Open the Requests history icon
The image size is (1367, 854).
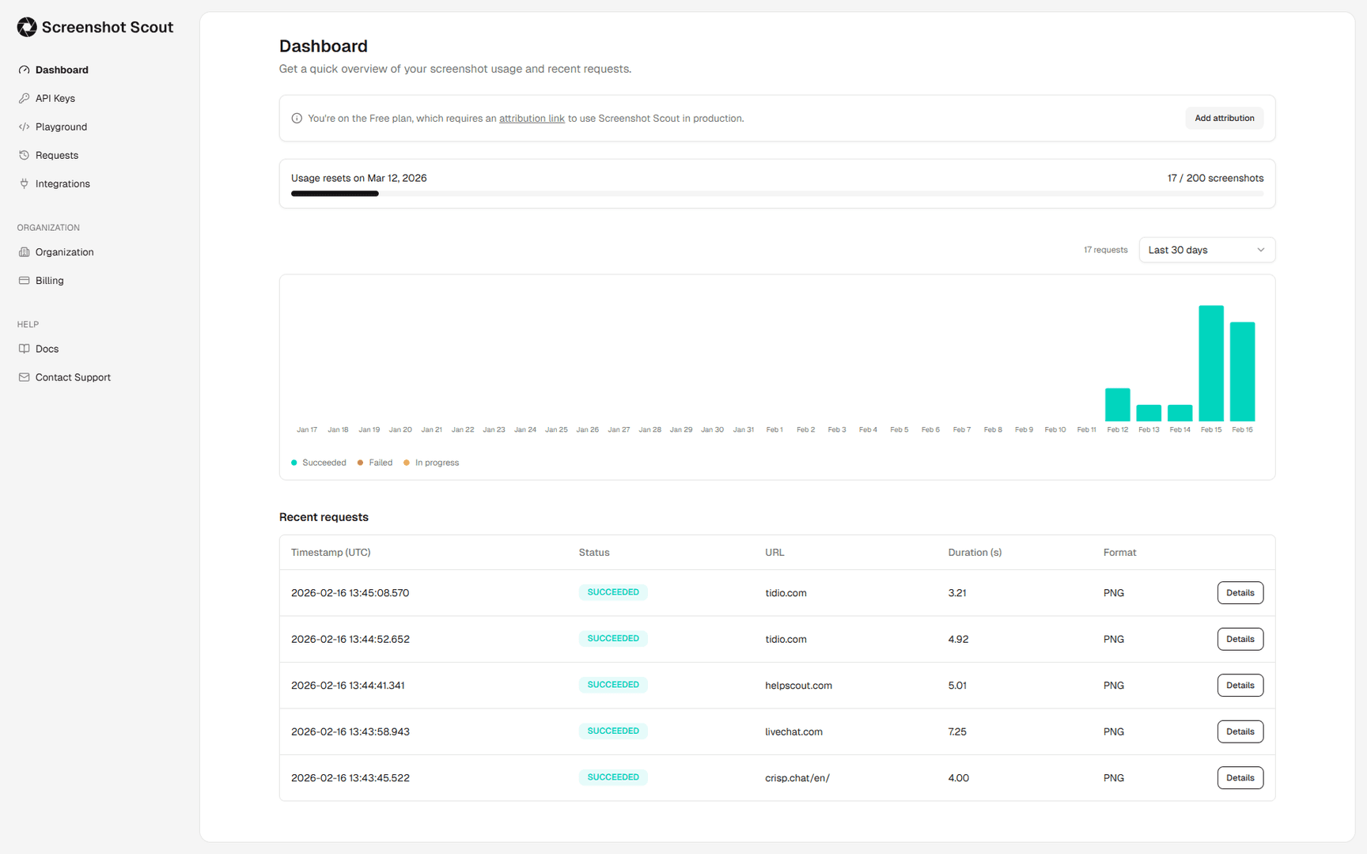(25, 155)
